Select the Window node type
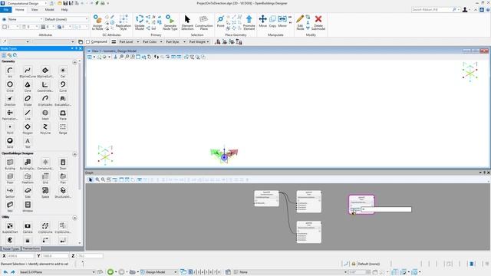Screen dimensions: 491x276 coord(28,206)
